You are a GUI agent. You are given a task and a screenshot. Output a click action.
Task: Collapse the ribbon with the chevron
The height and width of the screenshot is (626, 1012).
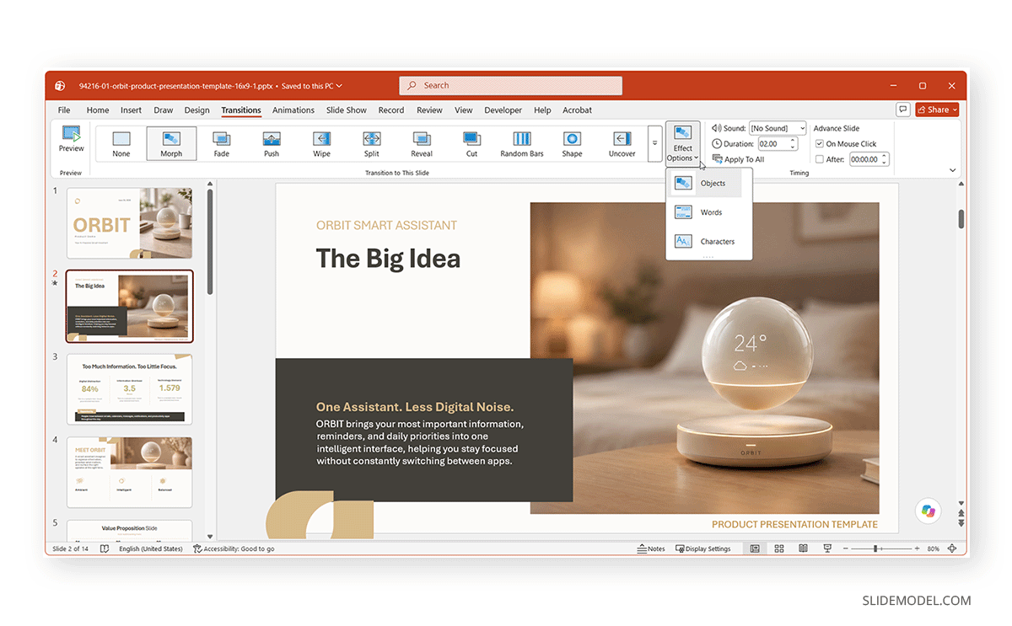coord(953,170)
